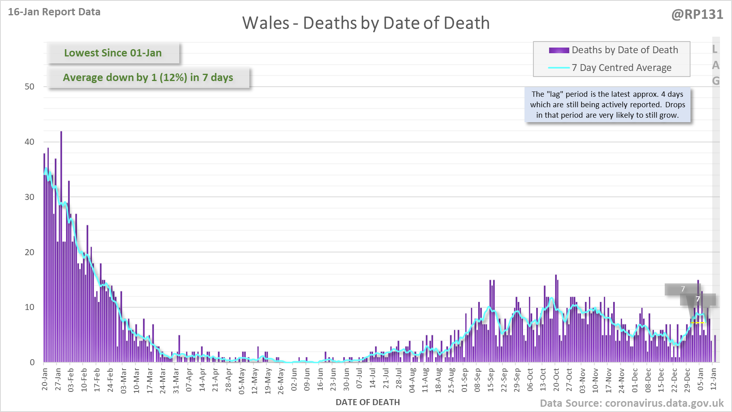Image resolution: width=732 pixels, height=412 pixels.
Task: Open the coronavirus.data.gov.uk data source text
Action: (x=631, y=403)
